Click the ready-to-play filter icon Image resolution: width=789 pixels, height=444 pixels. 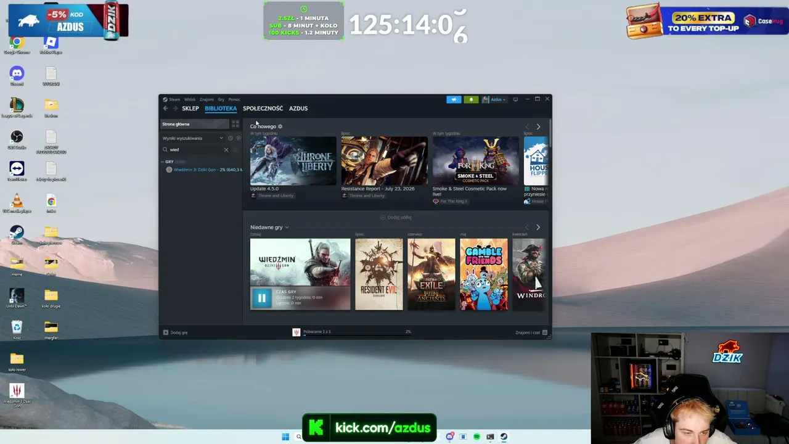(x=239, y=138)
